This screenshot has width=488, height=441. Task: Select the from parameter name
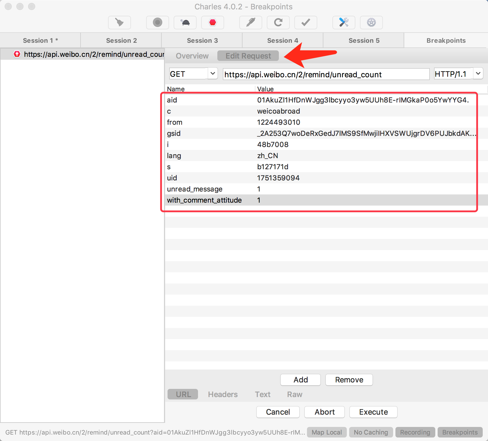pyautogui.click(x=175, y=122)
